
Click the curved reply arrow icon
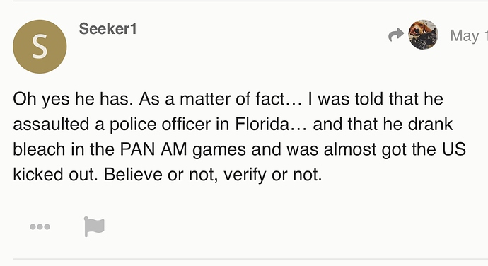click(x=396, y=35)
